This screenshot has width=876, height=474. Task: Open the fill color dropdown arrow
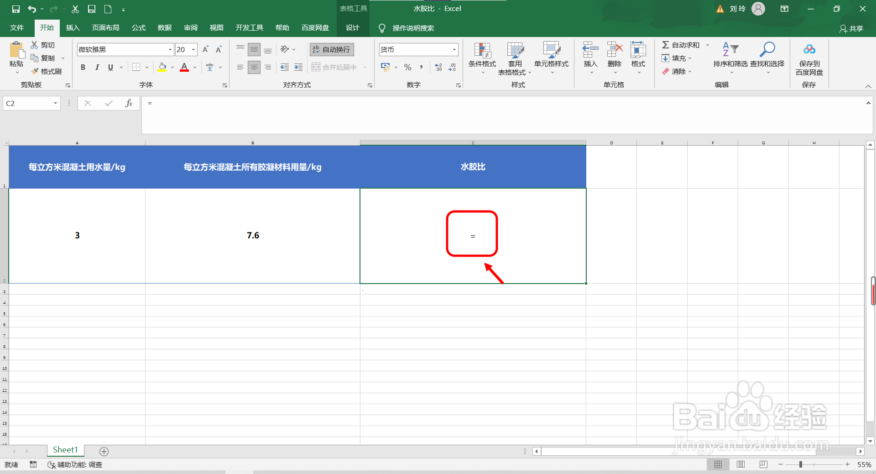point(172,67)
